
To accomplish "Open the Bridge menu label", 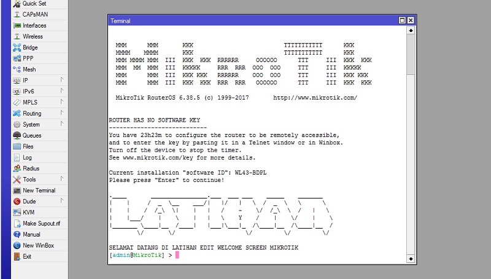I will click(x=30, y=47).
